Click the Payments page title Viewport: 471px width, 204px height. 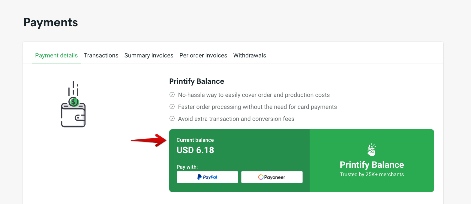[50, 22]
